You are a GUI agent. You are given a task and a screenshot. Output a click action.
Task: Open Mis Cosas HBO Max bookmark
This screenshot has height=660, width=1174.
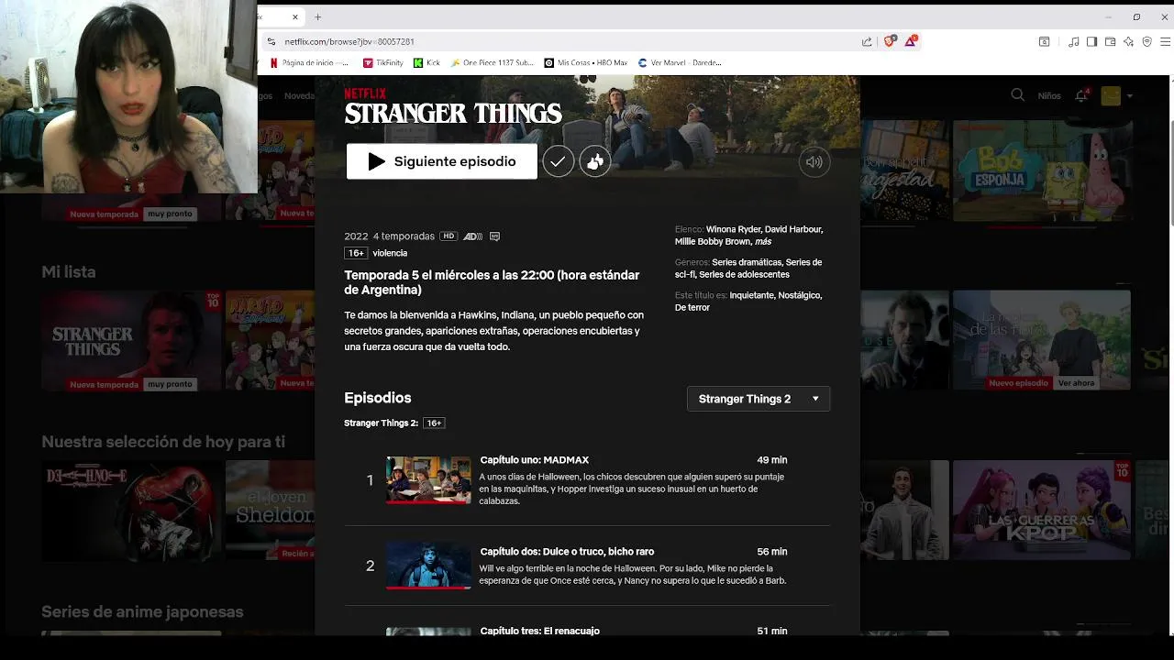[586, 63]
